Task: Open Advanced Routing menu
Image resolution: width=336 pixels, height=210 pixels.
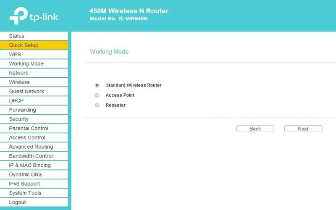Action: tap(34, 147)
